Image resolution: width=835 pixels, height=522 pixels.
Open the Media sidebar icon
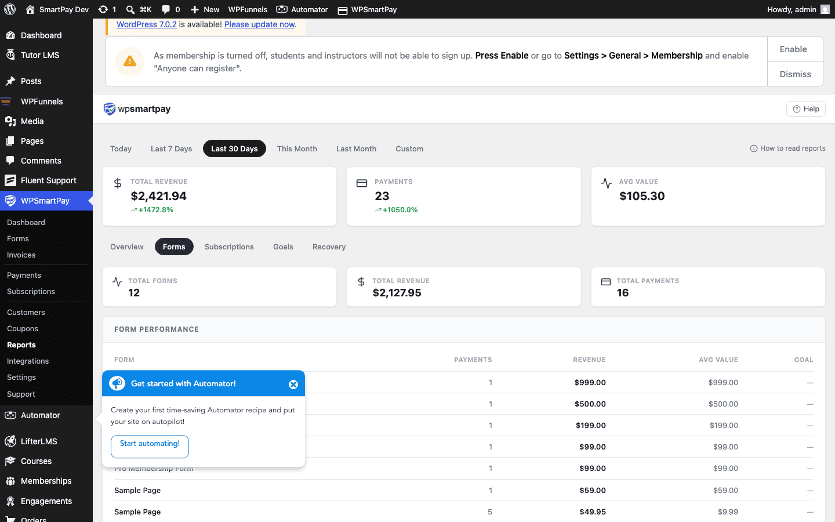coord(10,121)
